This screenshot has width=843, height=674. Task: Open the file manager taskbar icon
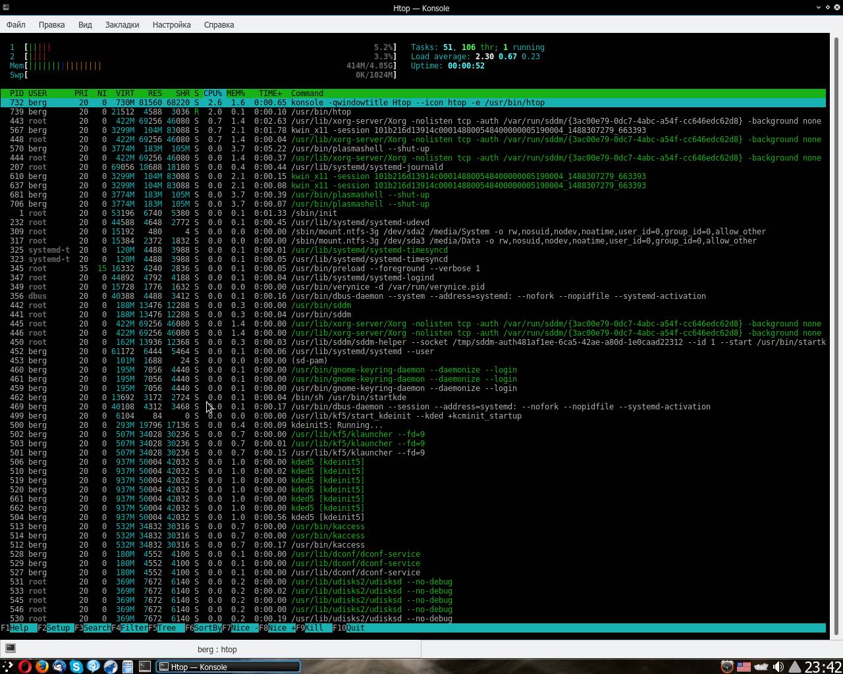128,667
